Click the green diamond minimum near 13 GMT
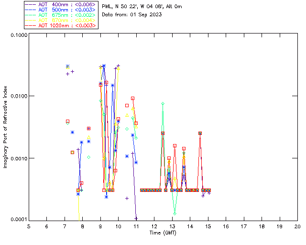The image size is (306, 245). pyautogui.click(x=175, y=213)
